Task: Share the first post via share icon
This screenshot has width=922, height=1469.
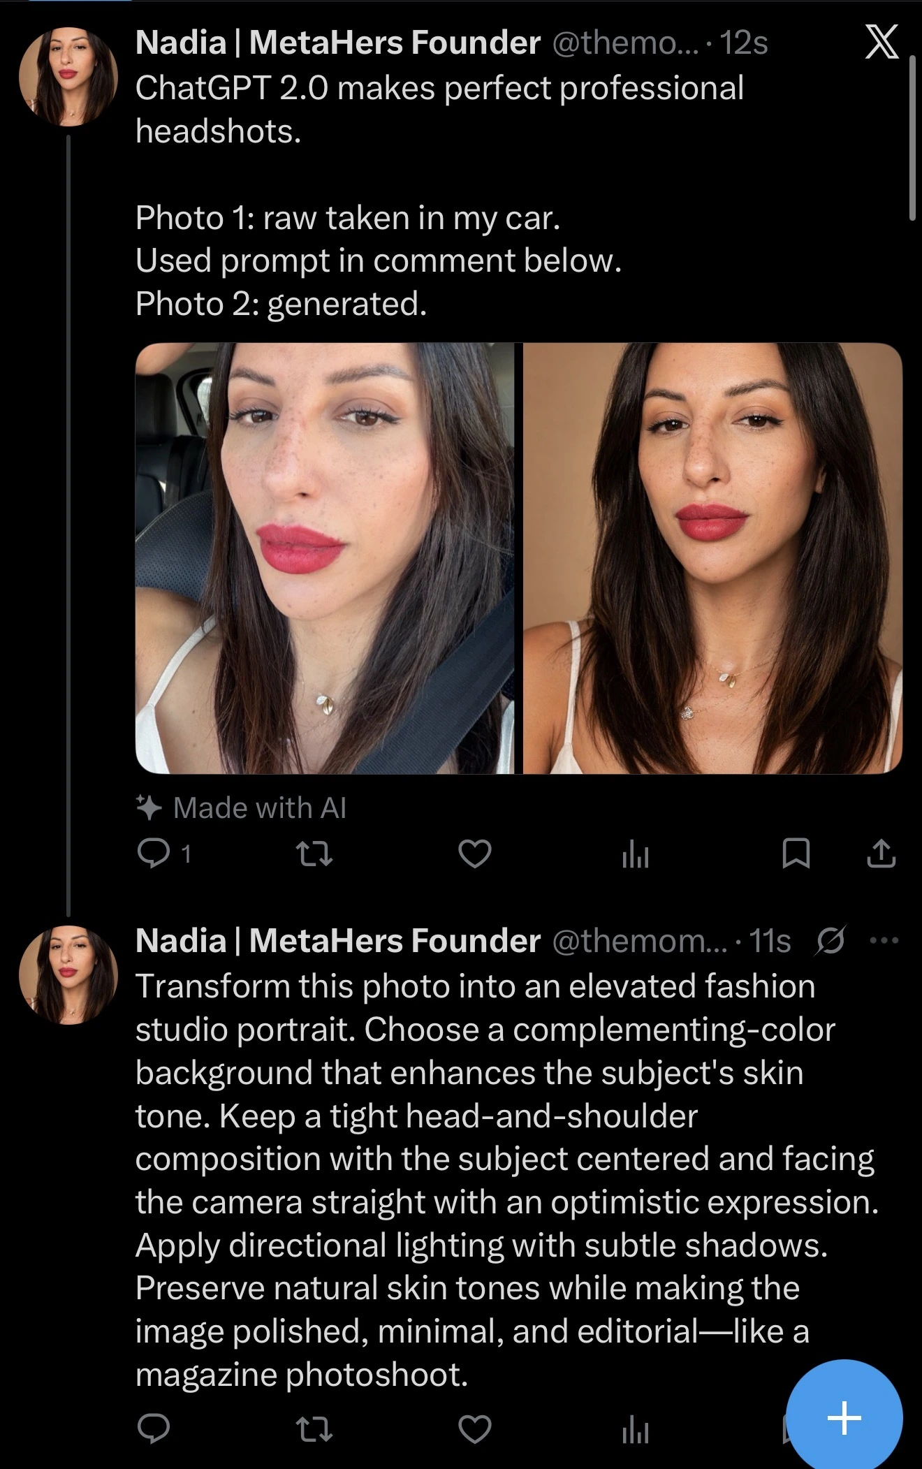Action: [x=881, y=854]
